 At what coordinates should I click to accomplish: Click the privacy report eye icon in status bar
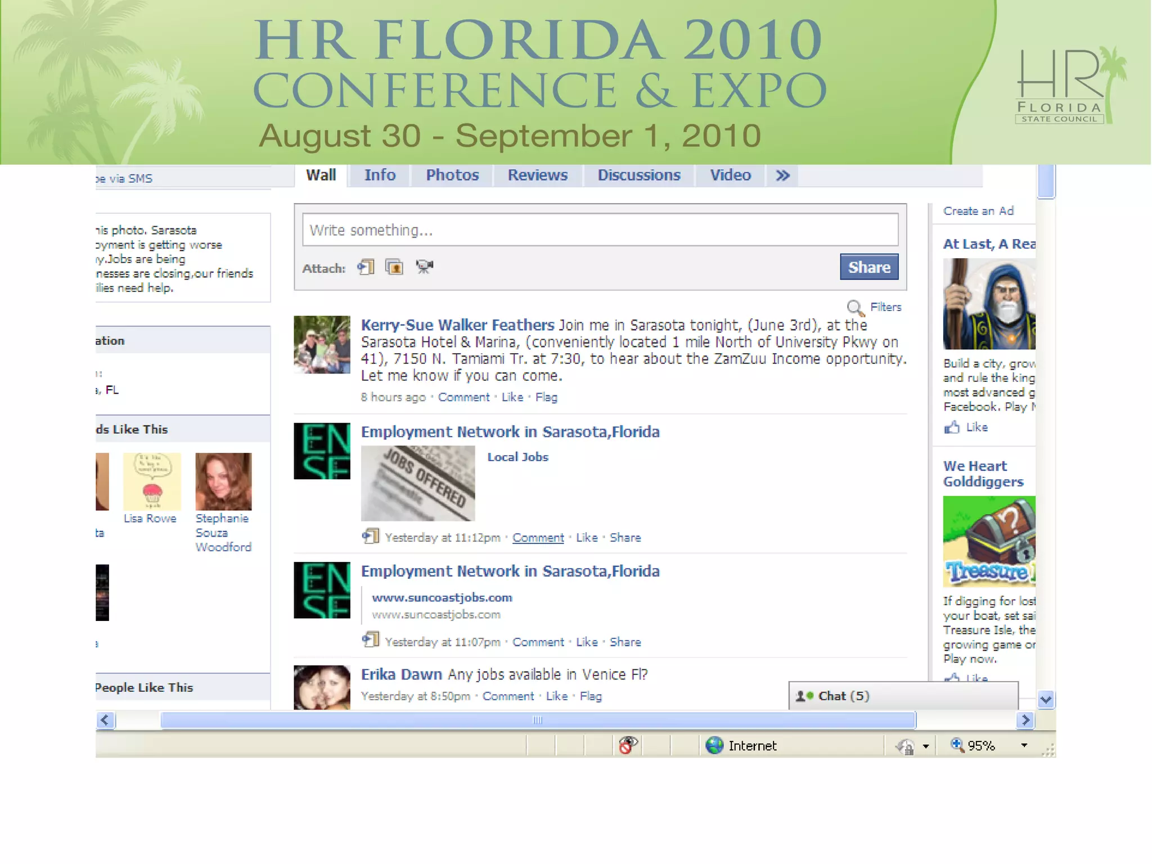628,745
